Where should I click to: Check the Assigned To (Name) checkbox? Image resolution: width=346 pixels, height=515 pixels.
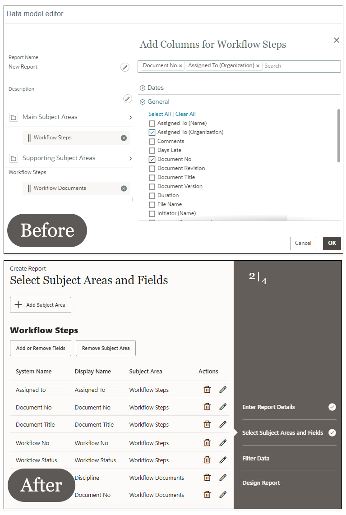click(x=152, y=124)
